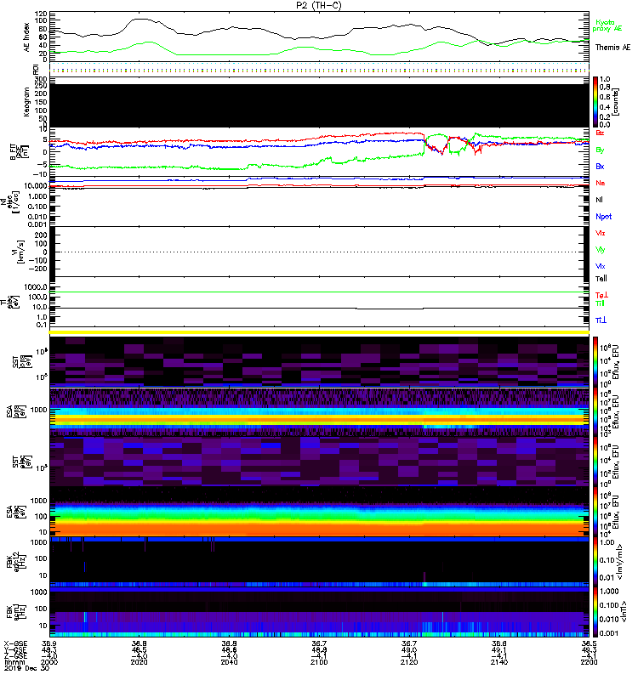Screen dimensions: 638x680
Task: Click the FBK edc12 mV/m colorbar
Action: pos(595,561)
